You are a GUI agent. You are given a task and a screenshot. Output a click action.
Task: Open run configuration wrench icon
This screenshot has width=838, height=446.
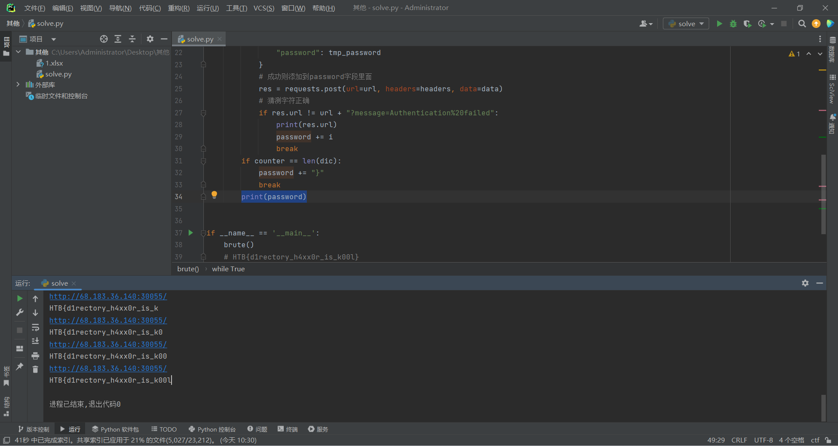tap(20, 312)
